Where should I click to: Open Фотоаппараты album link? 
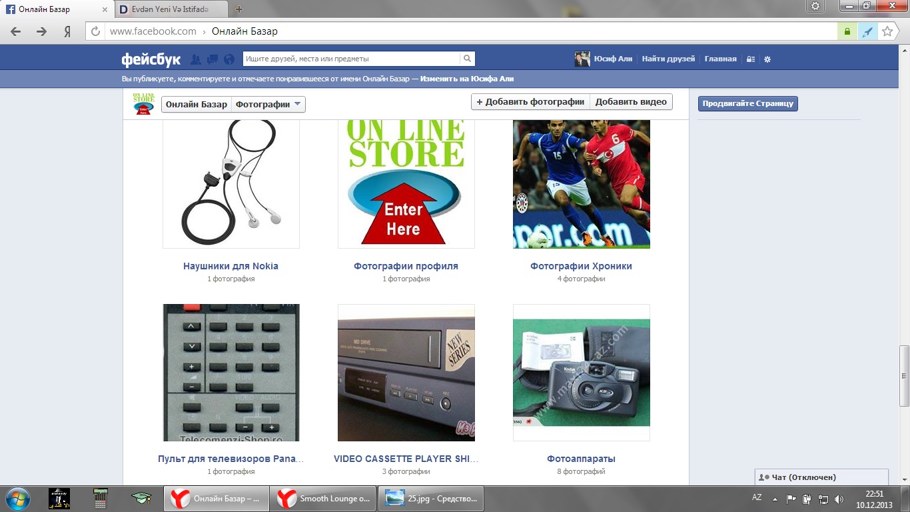point(581,459)
